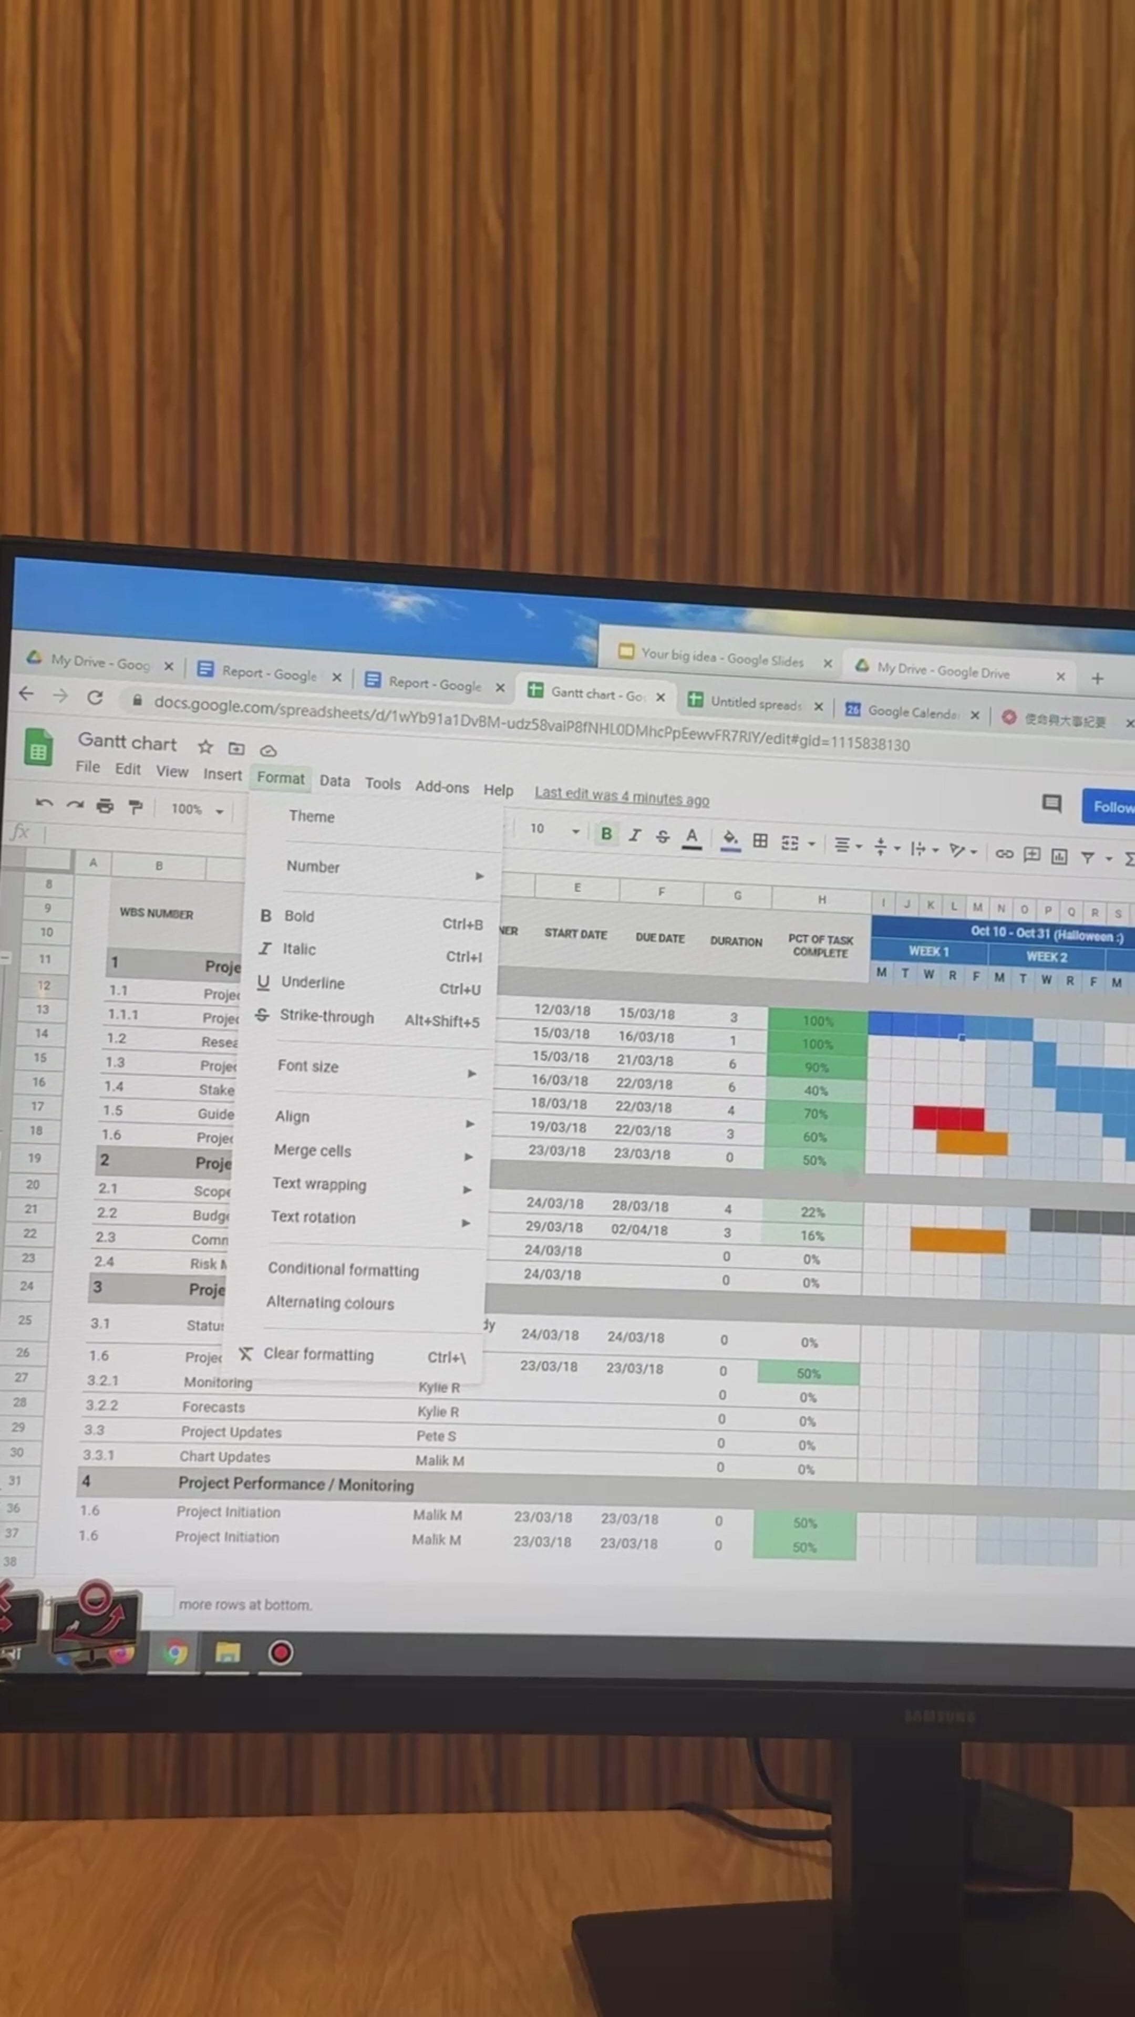Click 'Last edit was 4 minutes ago' link
The width and height of the screenshot is (1135, 2017).
click(621, 796)
